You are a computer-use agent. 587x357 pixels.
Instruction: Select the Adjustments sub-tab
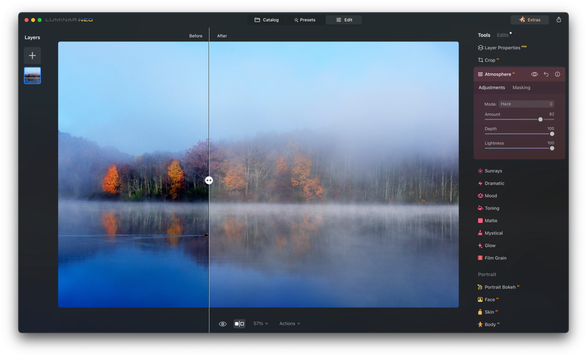(x=491, y=87)
